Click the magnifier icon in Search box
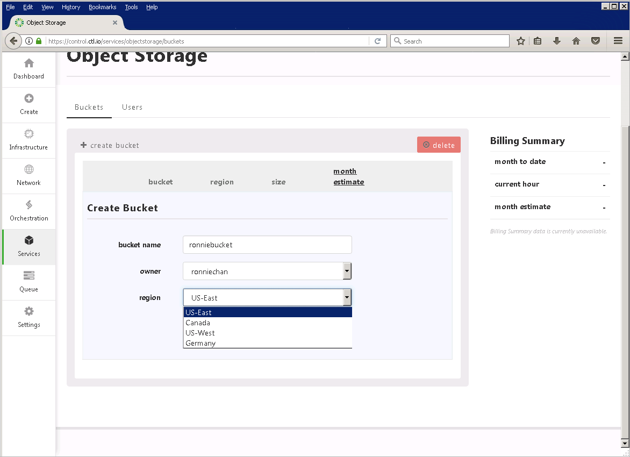The height and width of the screenshot is (457, 630). pyautogui.click(x=397, y=41)
